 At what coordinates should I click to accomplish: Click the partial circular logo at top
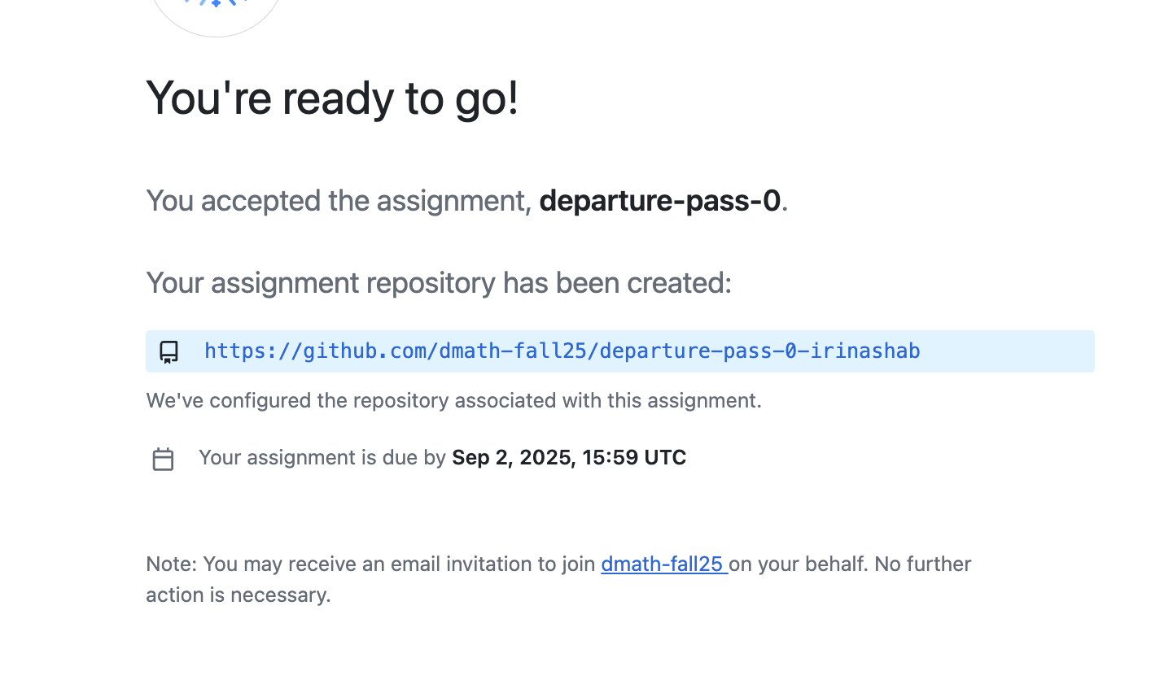(x=216, y=16)
